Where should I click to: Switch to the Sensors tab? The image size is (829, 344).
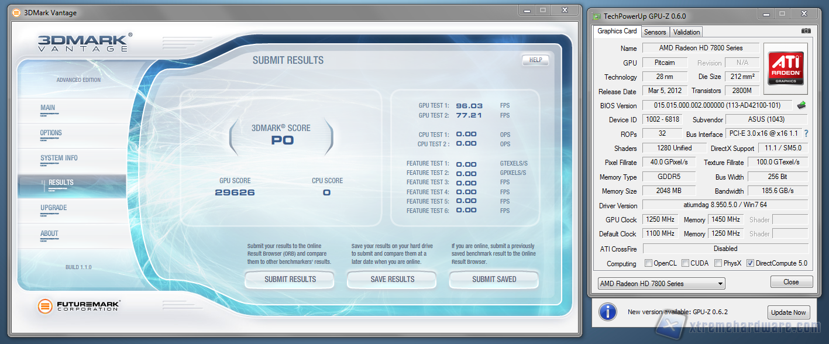point(655,32)
